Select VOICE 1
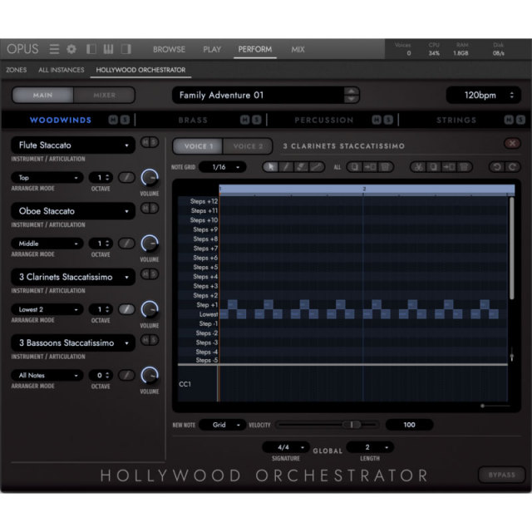The width and height of the screenshot is (532, 532). coord(198,146)
